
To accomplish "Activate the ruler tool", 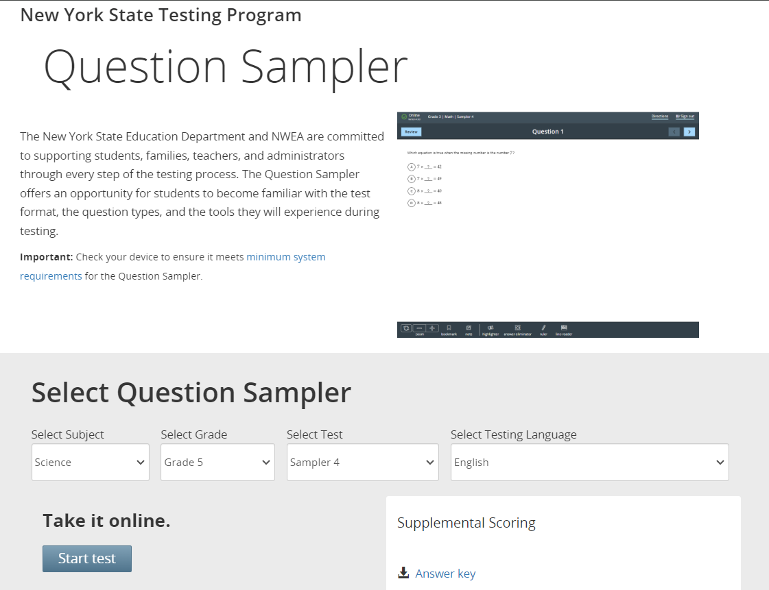I will [543, 328].
